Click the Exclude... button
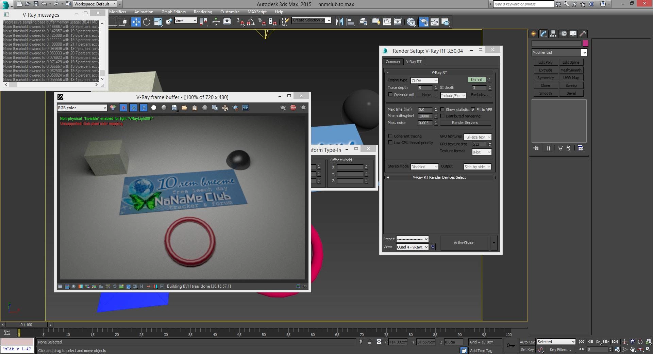The image size is (653, 354). pyautogui.click(x=479, y=95)
